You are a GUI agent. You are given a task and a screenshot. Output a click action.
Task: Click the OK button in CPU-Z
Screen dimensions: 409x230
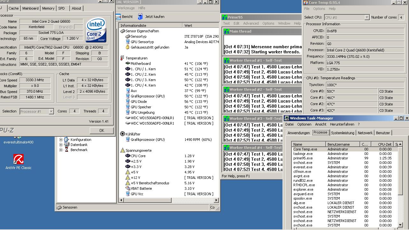click(102, 130)
